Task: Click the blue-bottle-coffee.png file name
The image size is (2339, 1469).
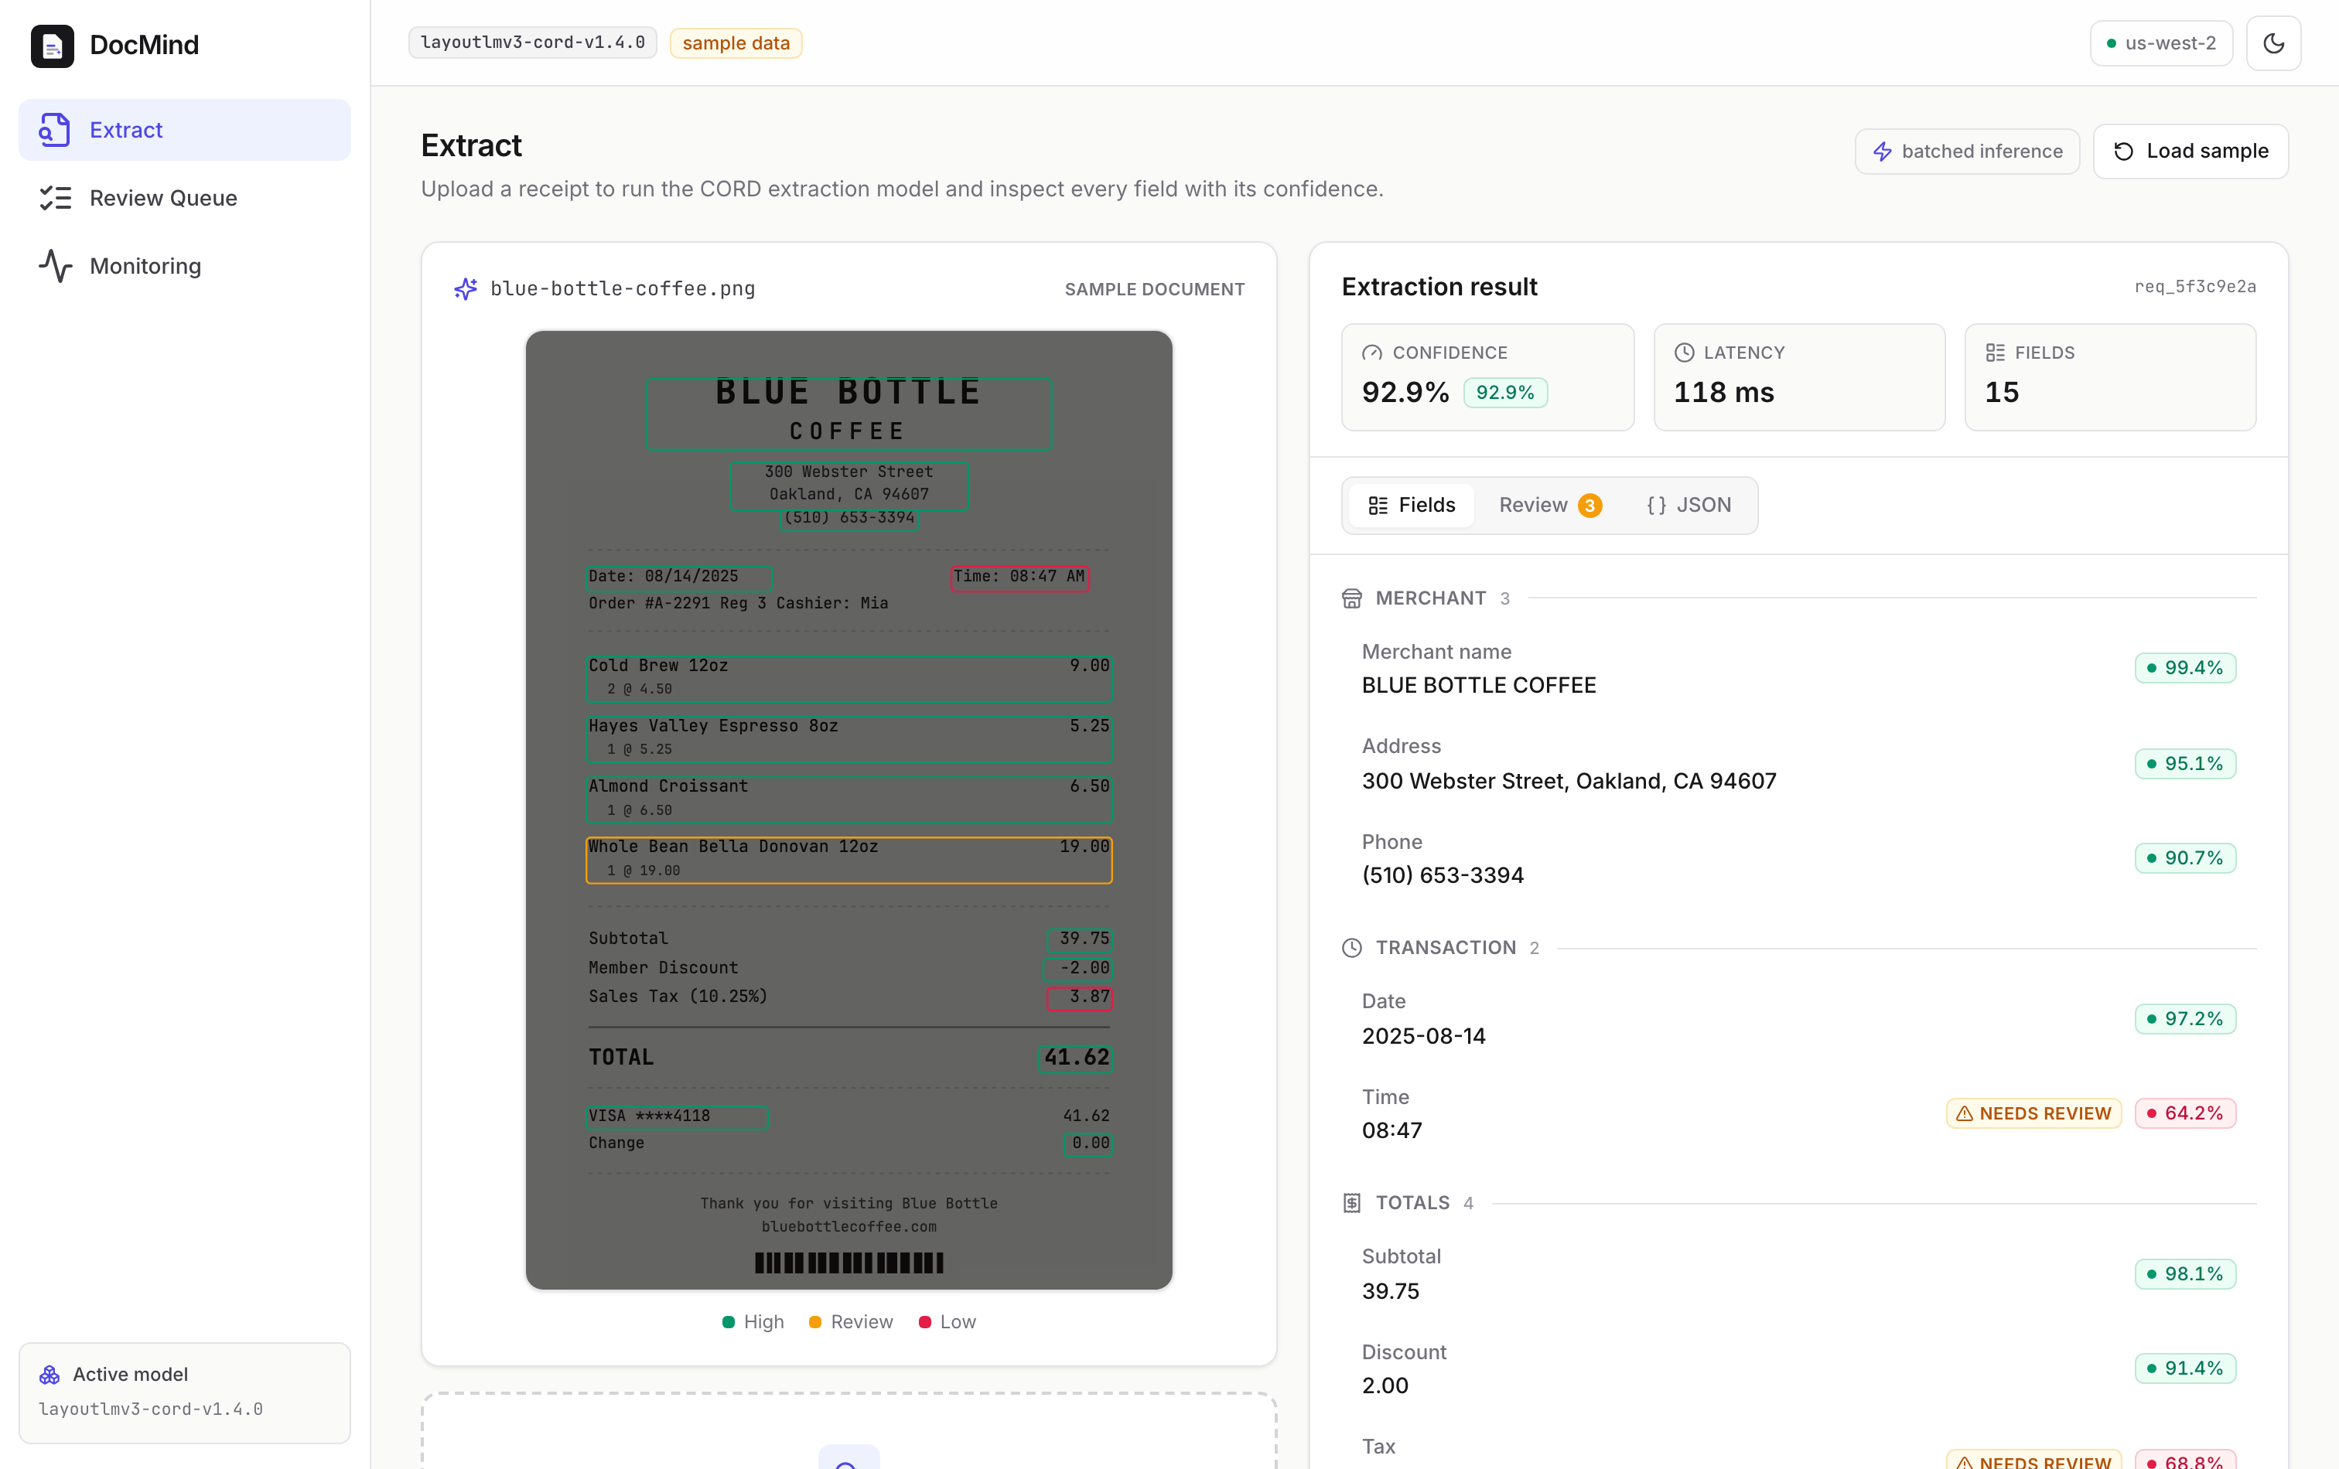Action: (622, 288)
